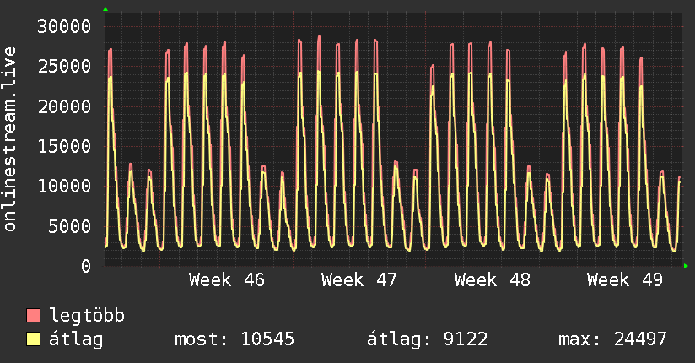Click the green arrow at x-axis end
The height and width of the screenshot is (363, 695).
[x=686, y=266]
